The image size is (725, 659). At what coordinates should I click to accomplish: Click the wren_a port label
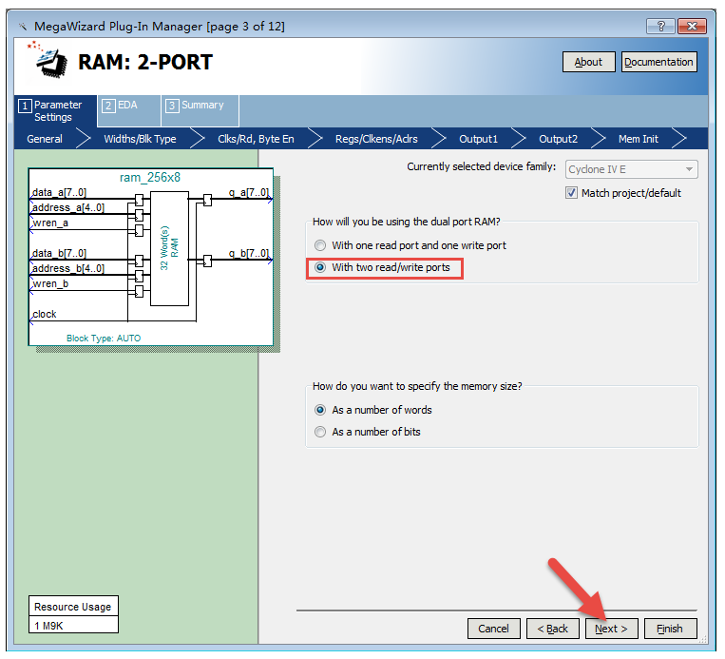(x=50, y=223)
